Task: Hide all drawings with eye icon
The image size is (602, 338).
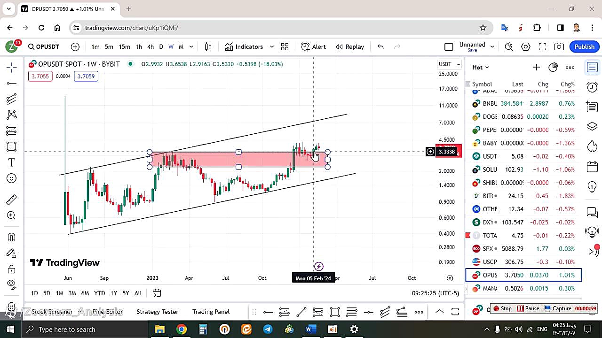Action: [12, 284]
